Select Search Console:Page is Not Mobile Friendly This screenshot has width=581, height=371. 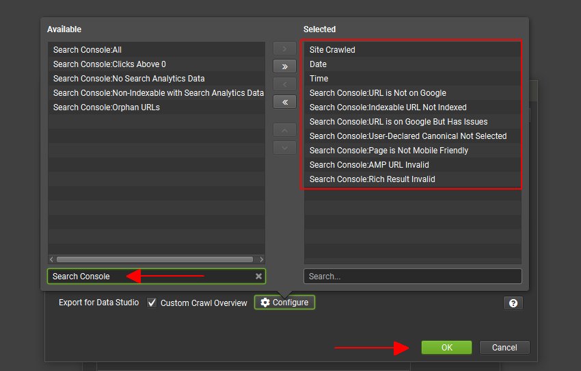click(x=412, y=151)
